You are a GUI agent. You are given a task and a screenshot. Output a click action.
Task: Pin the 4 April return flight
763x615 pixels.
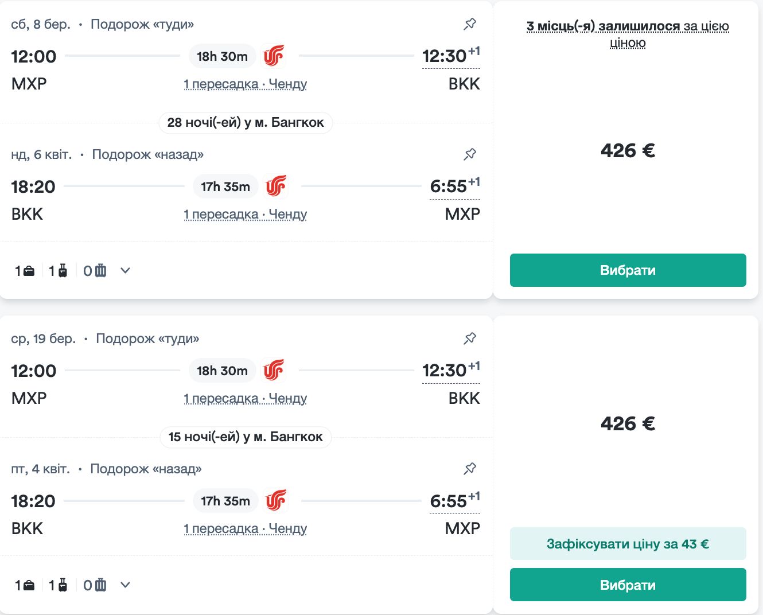click(x=470, y=469)
